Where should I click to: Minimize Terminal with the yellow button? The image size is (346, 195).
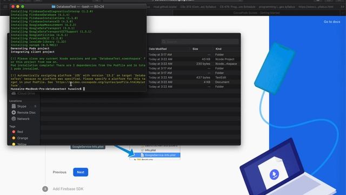18,6
